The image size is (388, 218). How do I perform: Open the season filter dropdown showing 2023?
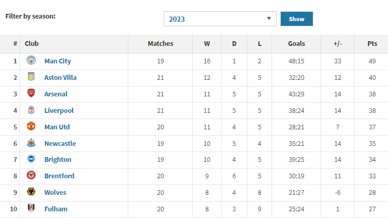coord(220,19)
